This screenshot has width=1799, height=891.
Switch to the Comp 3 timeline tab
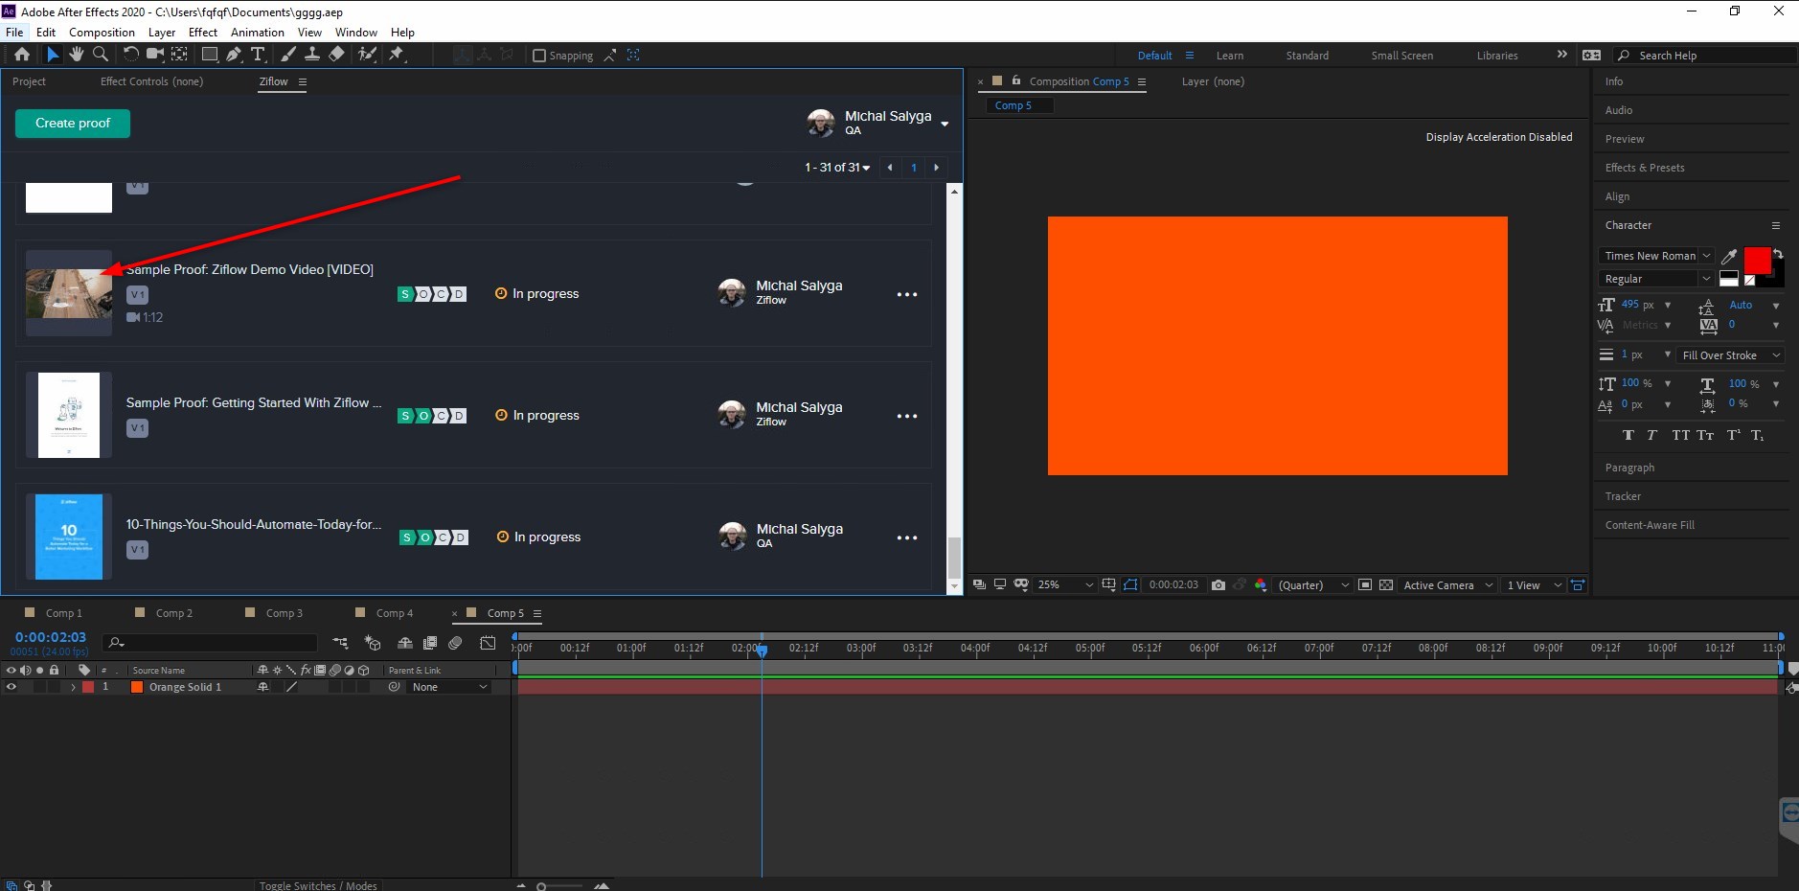click(x=284, y=613)
